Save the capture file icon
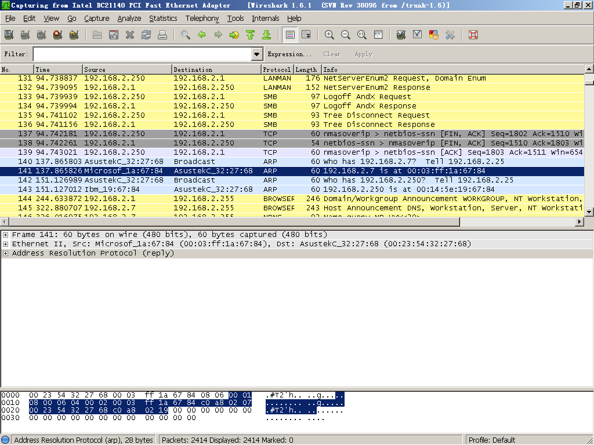 click(x=114, y=35)
